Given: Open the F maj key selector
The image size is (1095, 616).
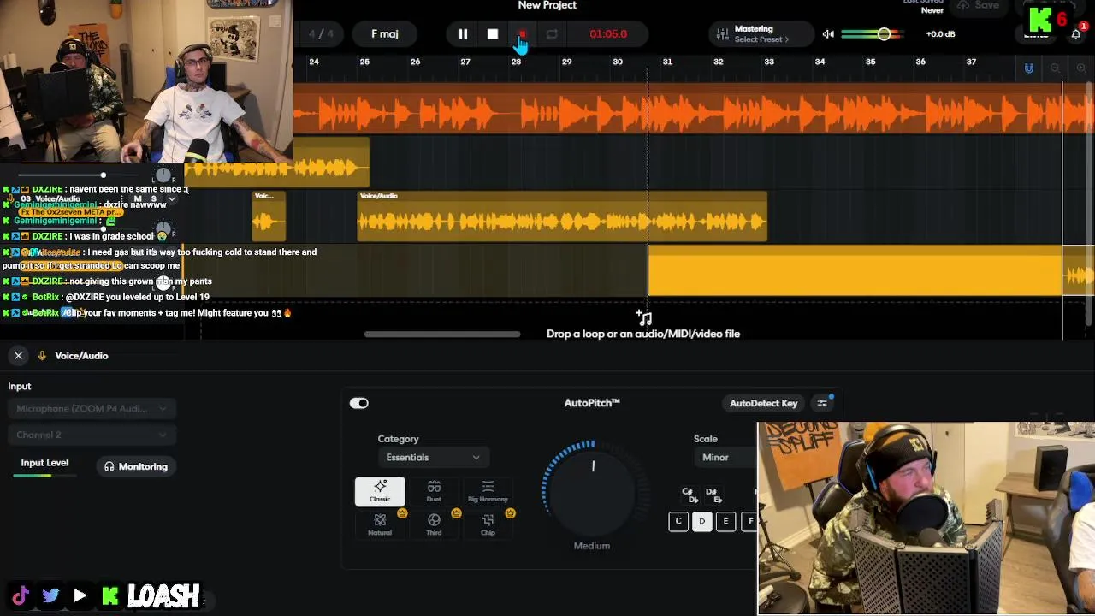Looking at the screenshot, I should (385, 34).
